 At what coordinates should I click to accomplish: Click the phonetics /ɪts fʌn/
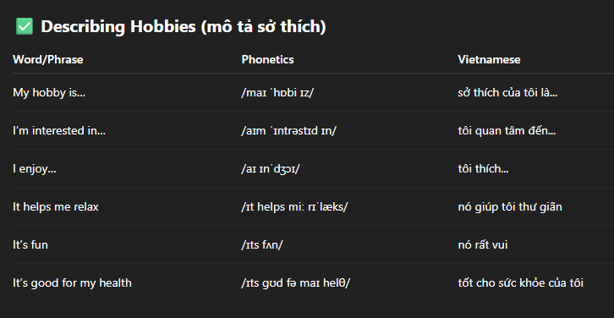pos(262,245)
